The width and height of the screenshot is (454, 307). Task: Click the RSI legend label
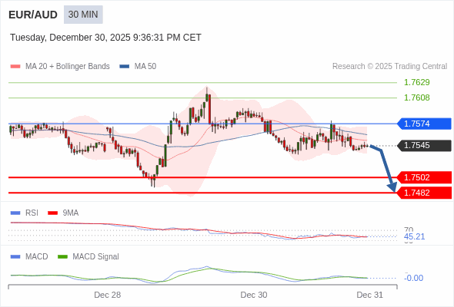(x=32, y=213)
